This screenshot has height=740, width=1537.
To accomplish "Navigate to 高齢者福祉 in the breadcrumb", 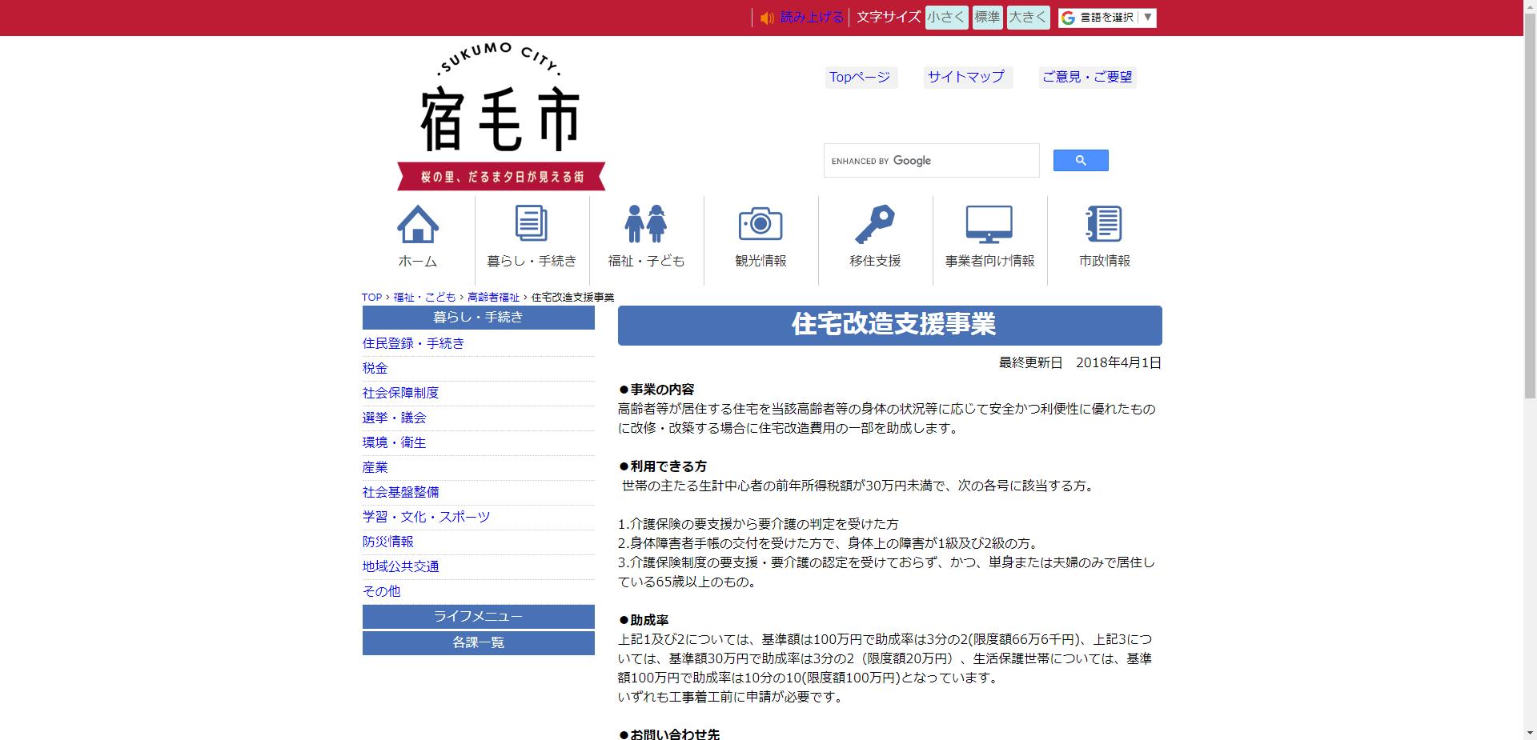I will tap(495, 297).
